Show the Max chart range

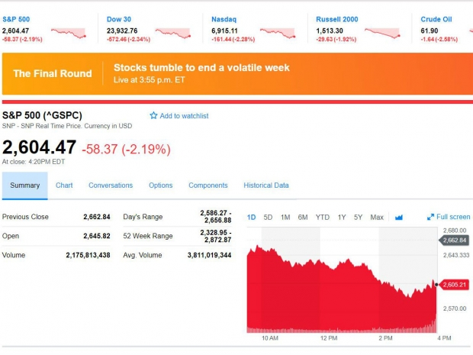coord(377,218)
